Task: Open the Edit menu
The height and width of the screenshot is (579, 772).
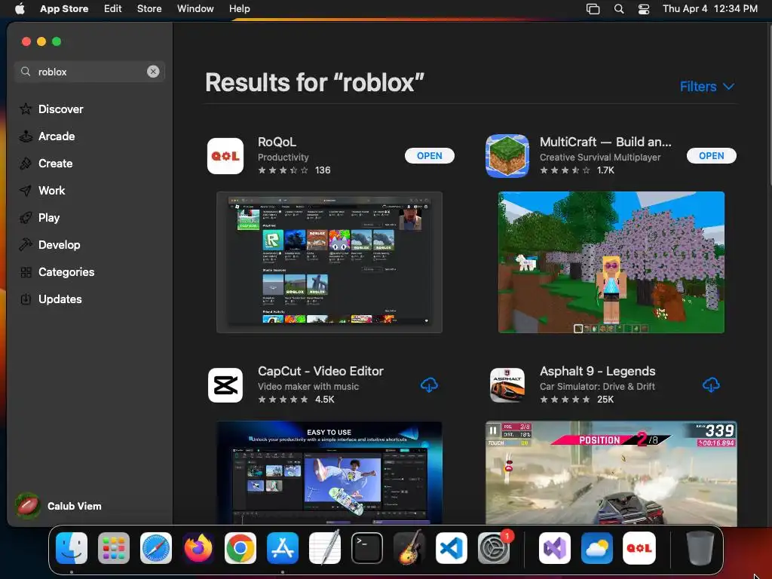Action: pos(113,9)
